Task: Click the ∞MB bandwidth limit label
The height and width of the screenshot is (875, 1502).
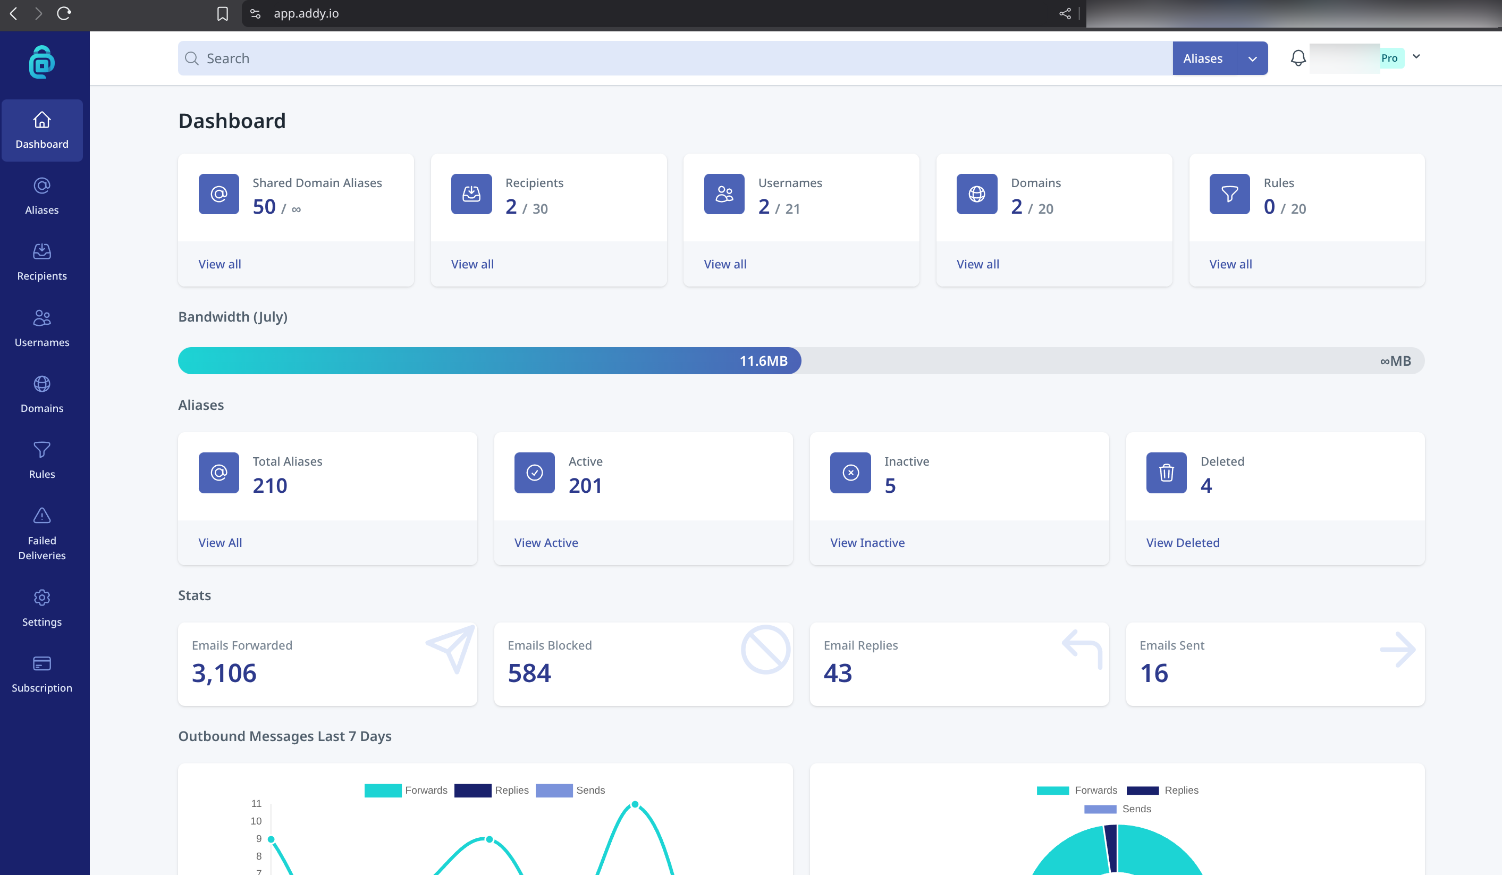Action: pos(1395,360)
